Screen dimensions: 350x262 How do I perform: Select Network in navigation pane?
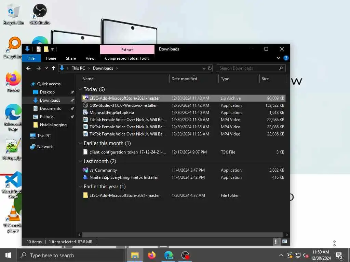pos(45,147)
